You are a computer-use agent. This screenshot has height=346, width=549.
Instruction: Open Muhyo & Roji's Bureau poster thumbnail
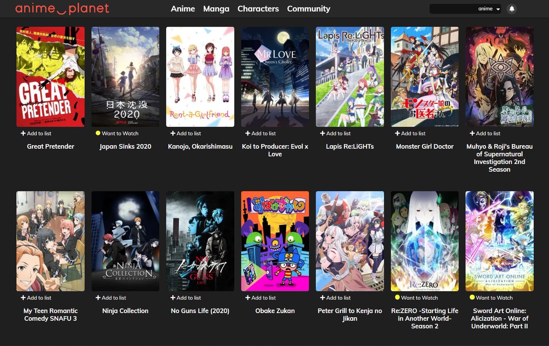pyautogui.click(x=500, y=77)
